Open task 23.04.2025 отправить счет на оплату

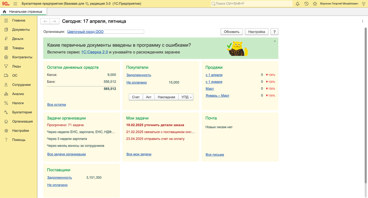(155, 139)
